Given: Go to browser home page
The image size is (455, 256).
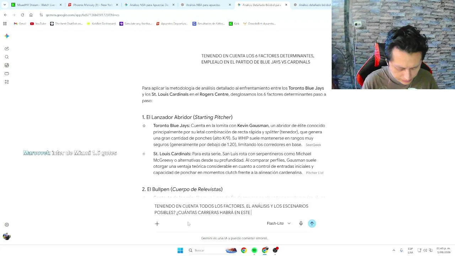Looking at the screenshot, I should [31, 15].
